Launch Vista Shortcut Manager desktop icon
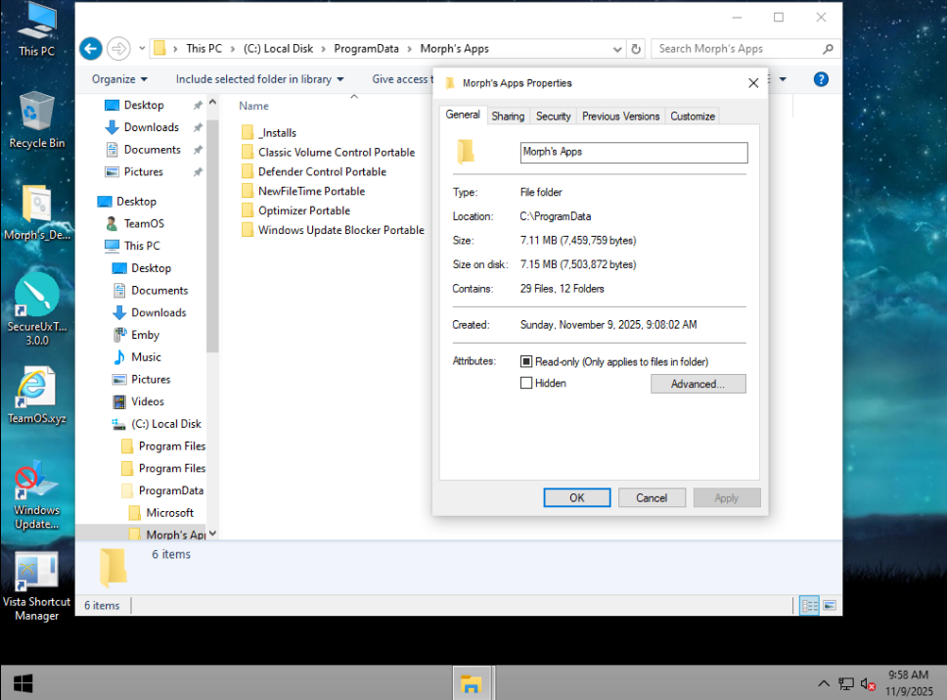Screen dimensions: 947x700 (x=37, y=587)
